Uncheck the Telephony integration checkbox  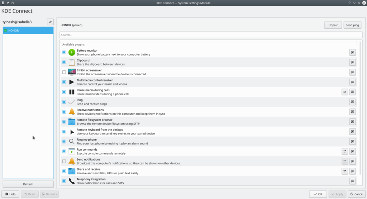64,181
